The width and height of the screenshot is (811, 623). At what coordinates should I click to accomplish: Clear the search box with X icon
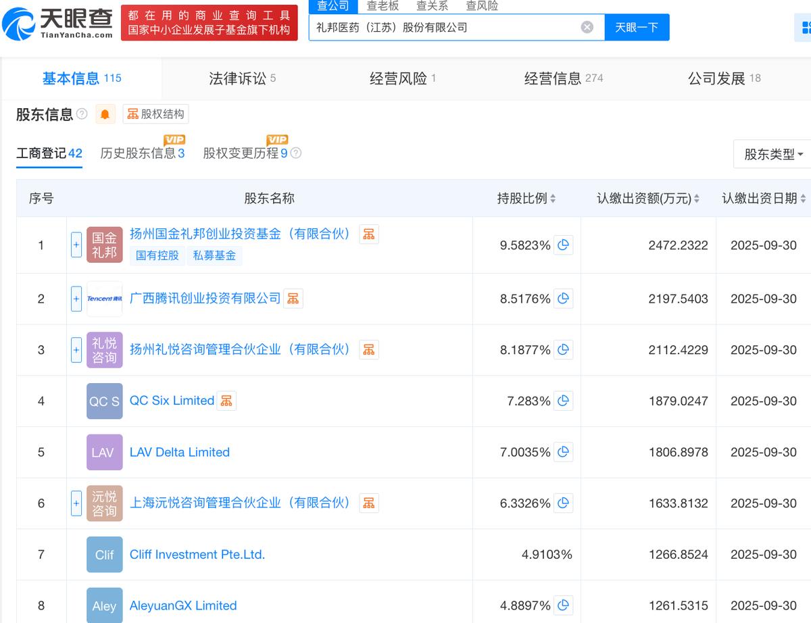point(587,27)
